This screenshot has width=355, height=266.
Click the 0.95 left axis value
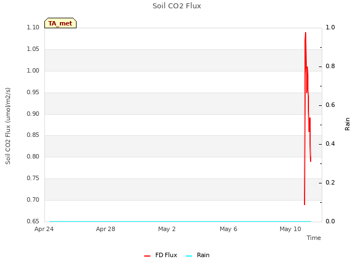point(33,93)
